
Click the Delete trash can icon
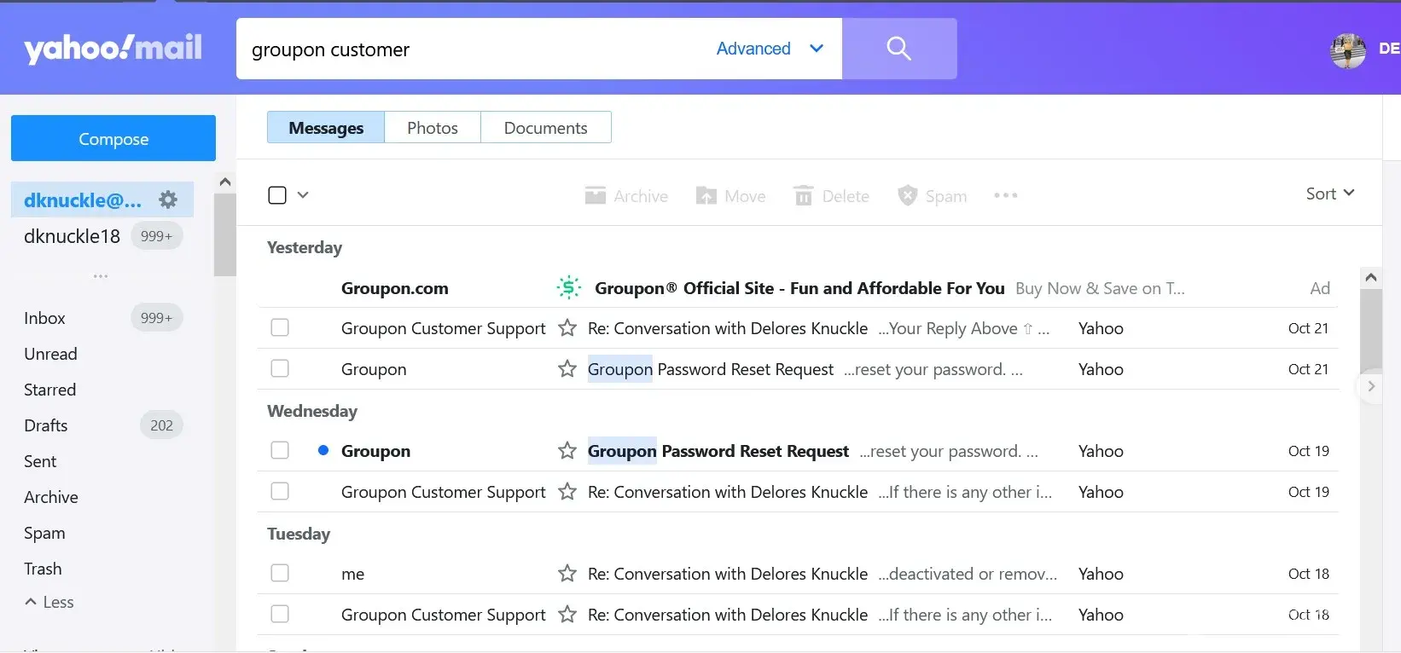803,196
